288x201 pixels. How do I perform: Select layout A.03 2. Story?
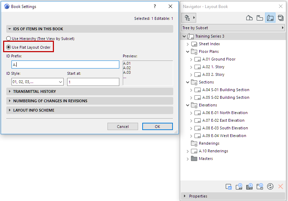[209, 74]
